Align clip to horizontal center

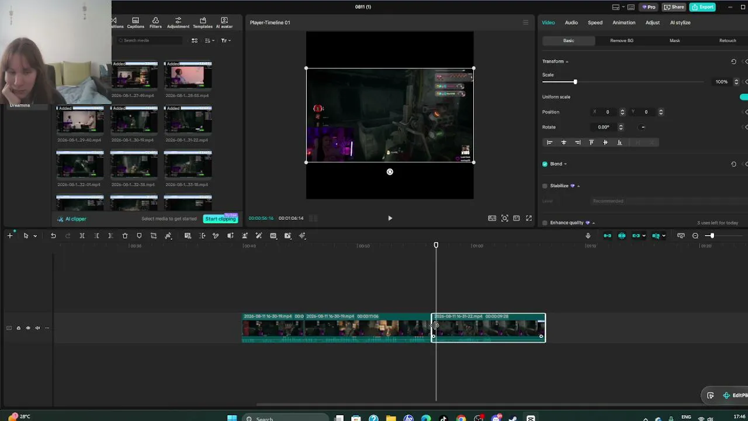(x=564, y=142)
